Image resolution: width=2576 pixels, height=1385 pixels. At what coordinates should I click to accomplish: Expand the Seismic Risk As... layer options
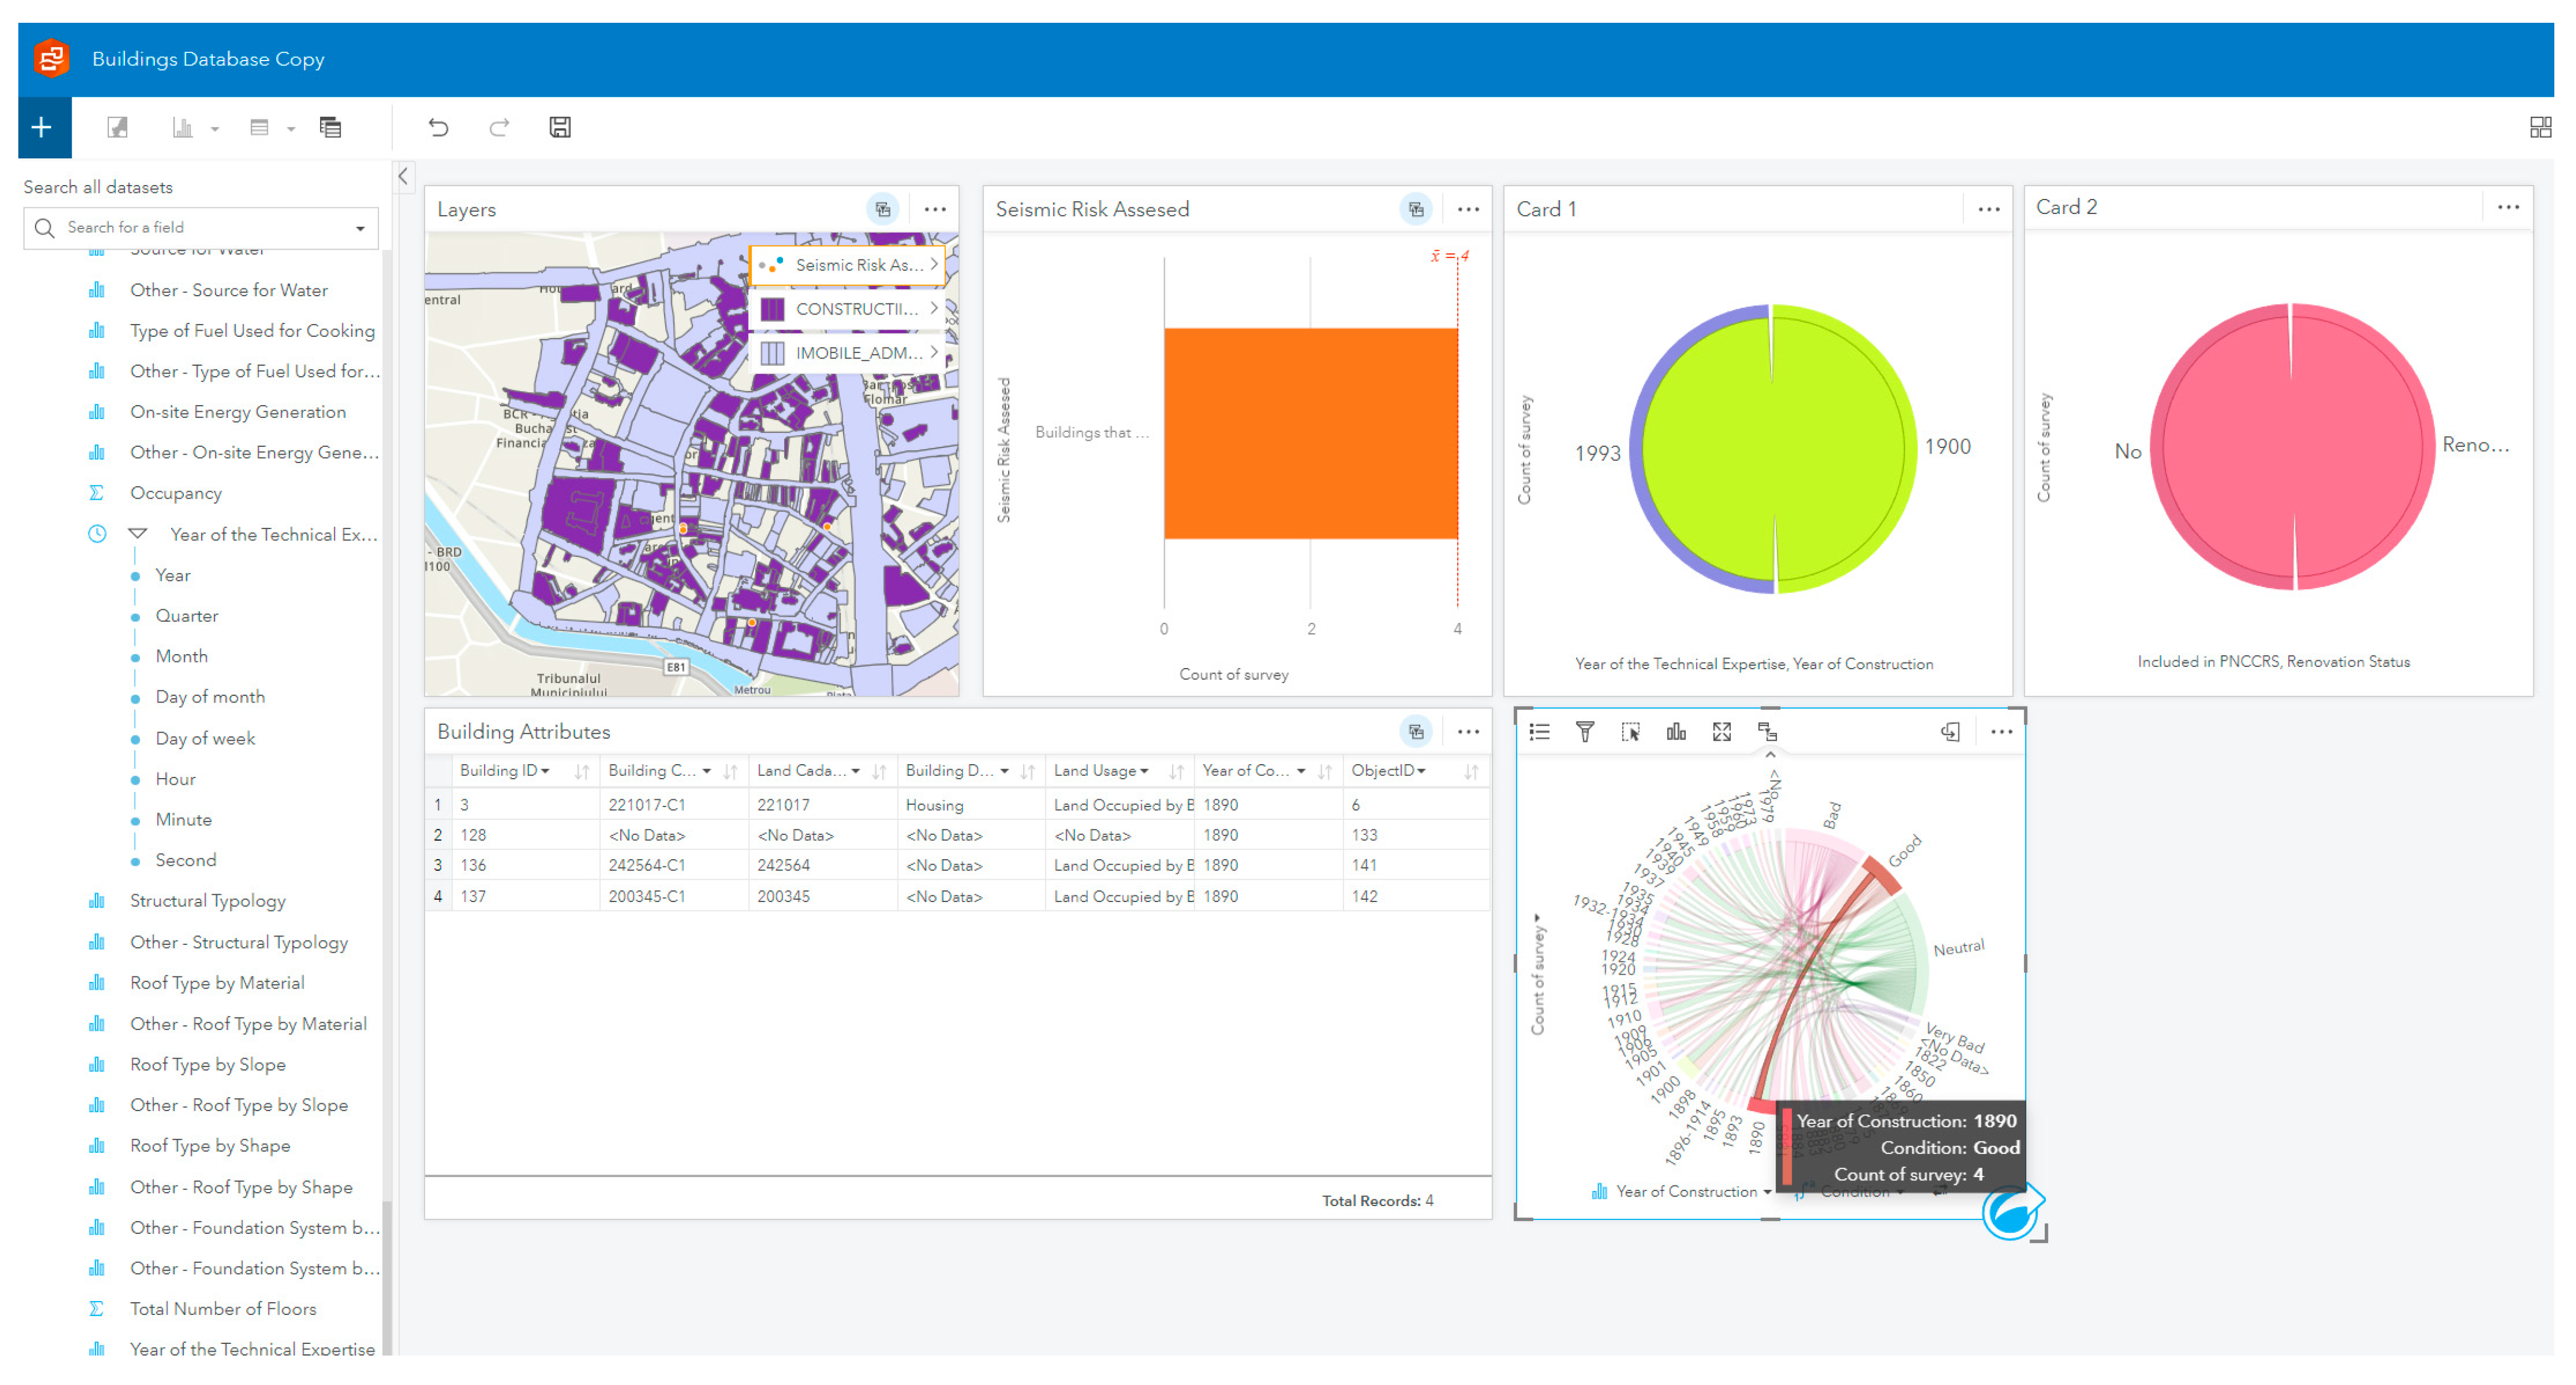pos(933,265)
